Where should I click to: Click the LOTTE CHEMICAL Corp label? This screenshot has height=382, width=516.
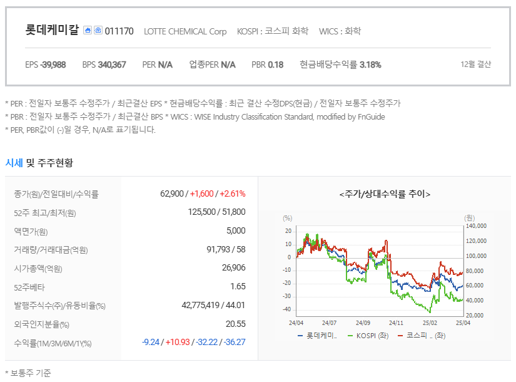point(185,32)
